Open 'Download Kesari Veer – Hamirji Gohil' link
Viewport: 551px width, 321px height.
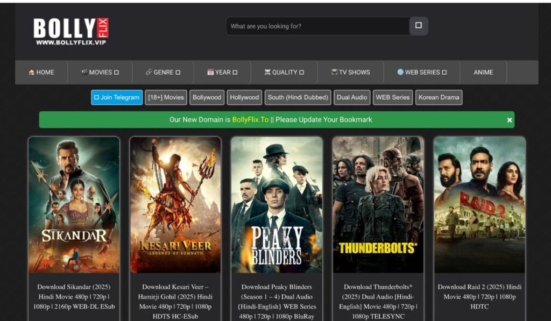click(x=175, y=301)
